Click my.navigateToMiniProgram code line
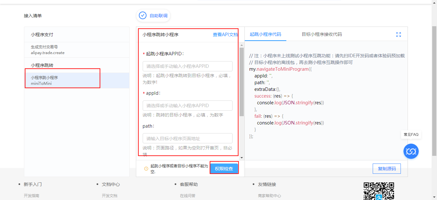Image resolution: width=437 pixels, height=200 pixels. pos(280,69)
